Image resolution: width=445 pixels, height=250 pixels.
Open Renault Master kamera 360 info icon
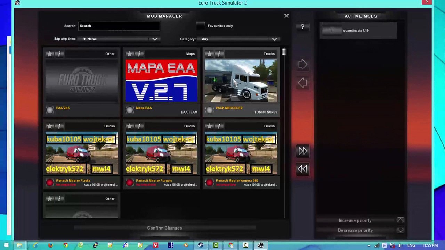tap(219, 126)
